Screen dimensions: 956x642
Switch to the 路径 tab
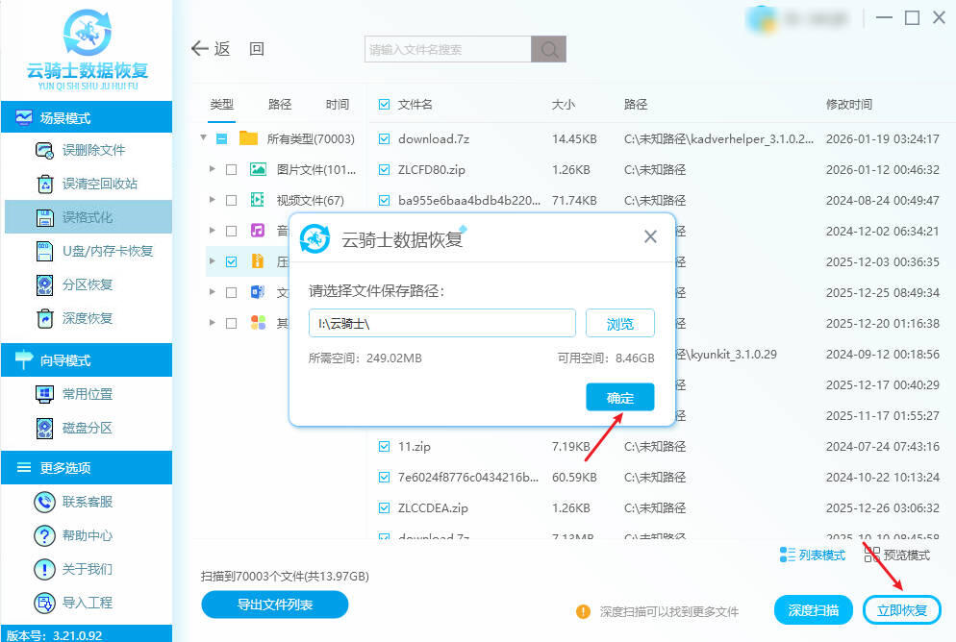(x=280, y=104)
